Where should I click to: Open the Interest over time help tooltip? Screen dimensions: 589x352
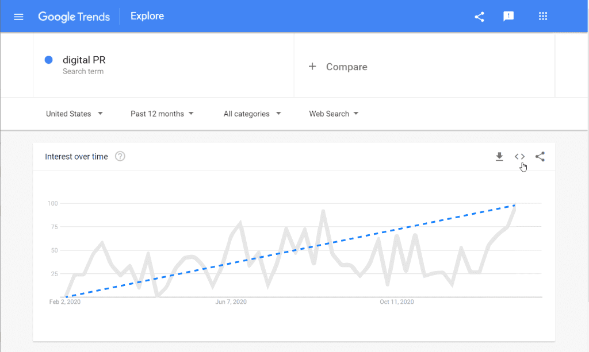click(120, 156)
